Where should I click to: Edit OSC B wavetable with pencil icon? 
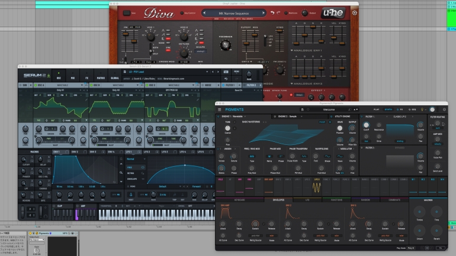click(142, 99)
